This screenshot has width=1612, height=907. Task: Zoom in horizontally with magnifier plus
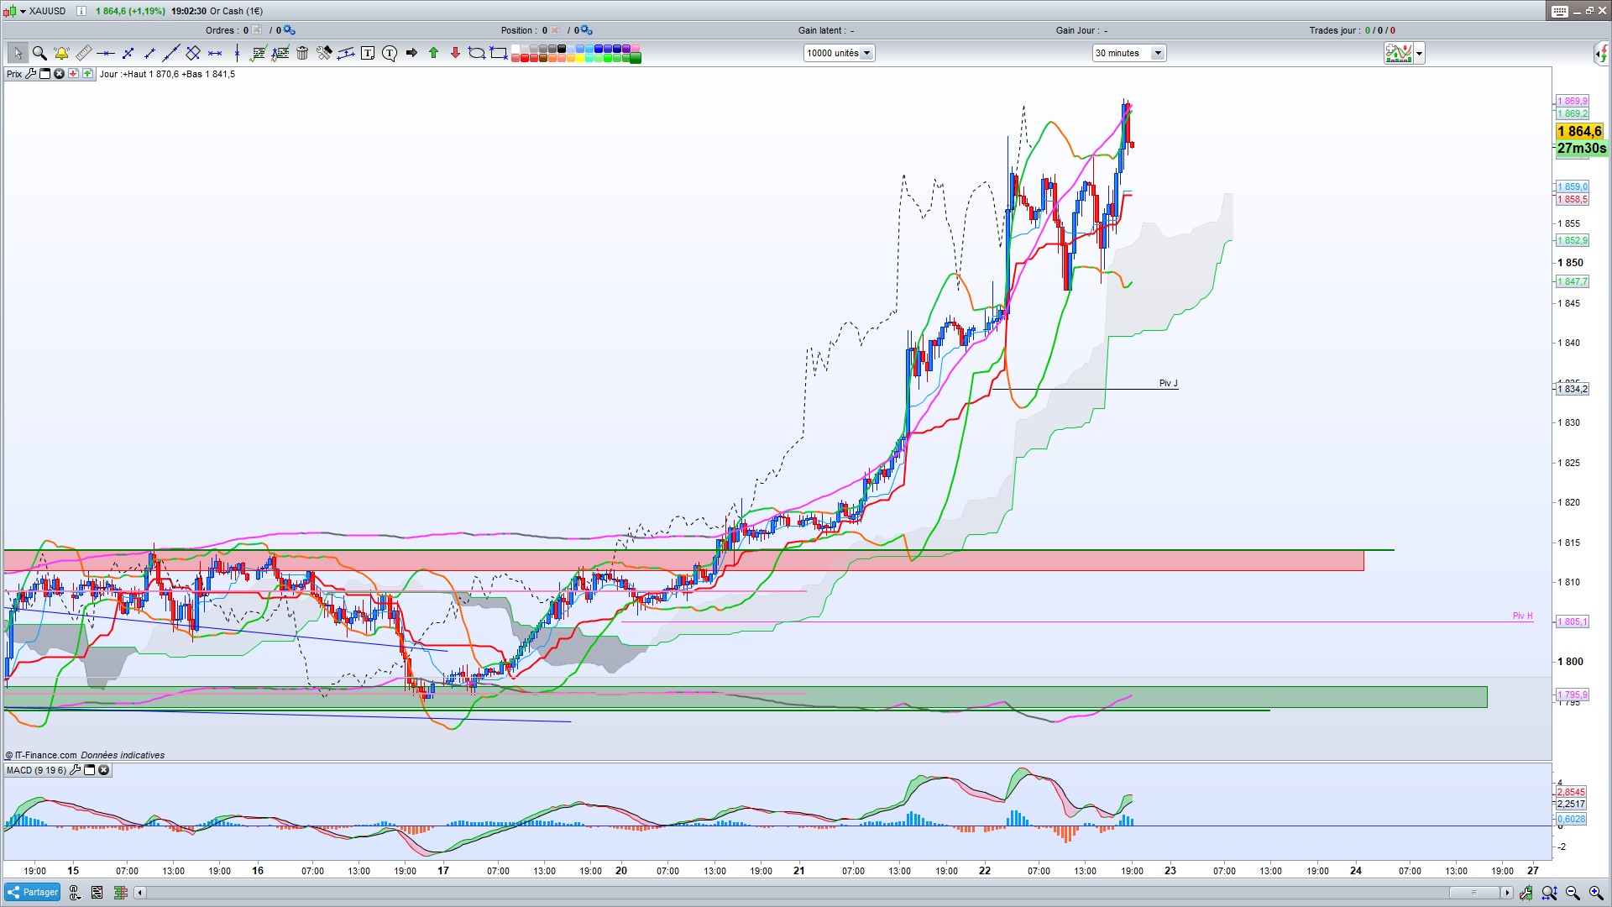pyautogui.click(x=1596, y=893)
